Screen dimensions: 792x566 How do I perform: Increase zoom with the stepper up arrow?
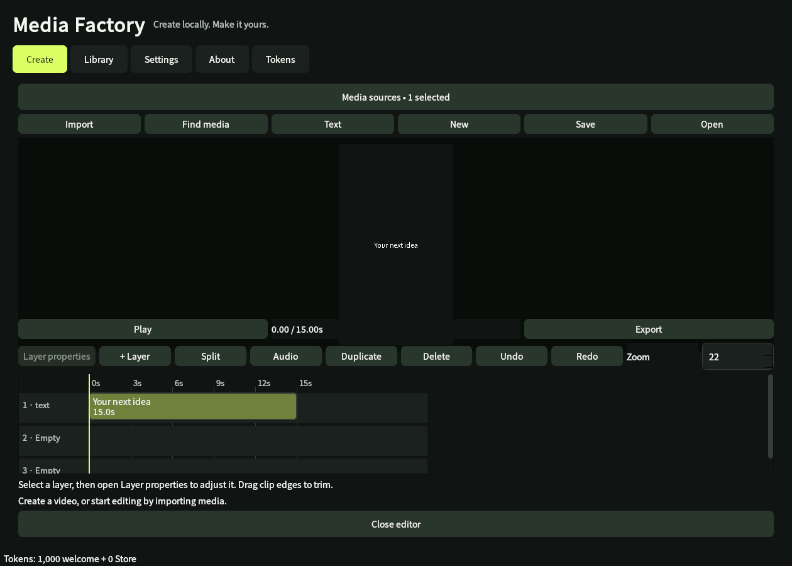tap(769, 350)
